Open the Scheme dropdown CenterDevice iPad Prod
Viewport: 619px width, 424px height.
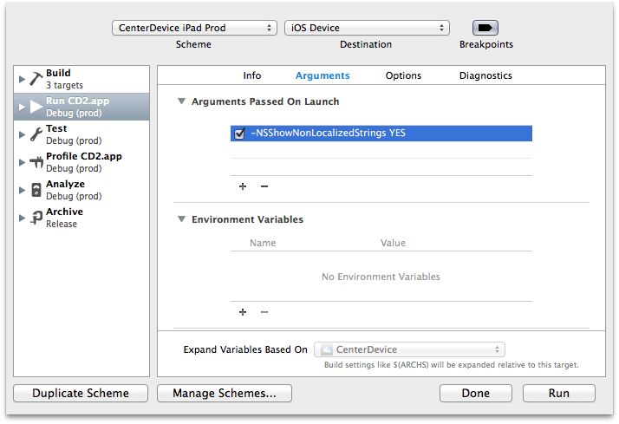(x=194, y=28)
